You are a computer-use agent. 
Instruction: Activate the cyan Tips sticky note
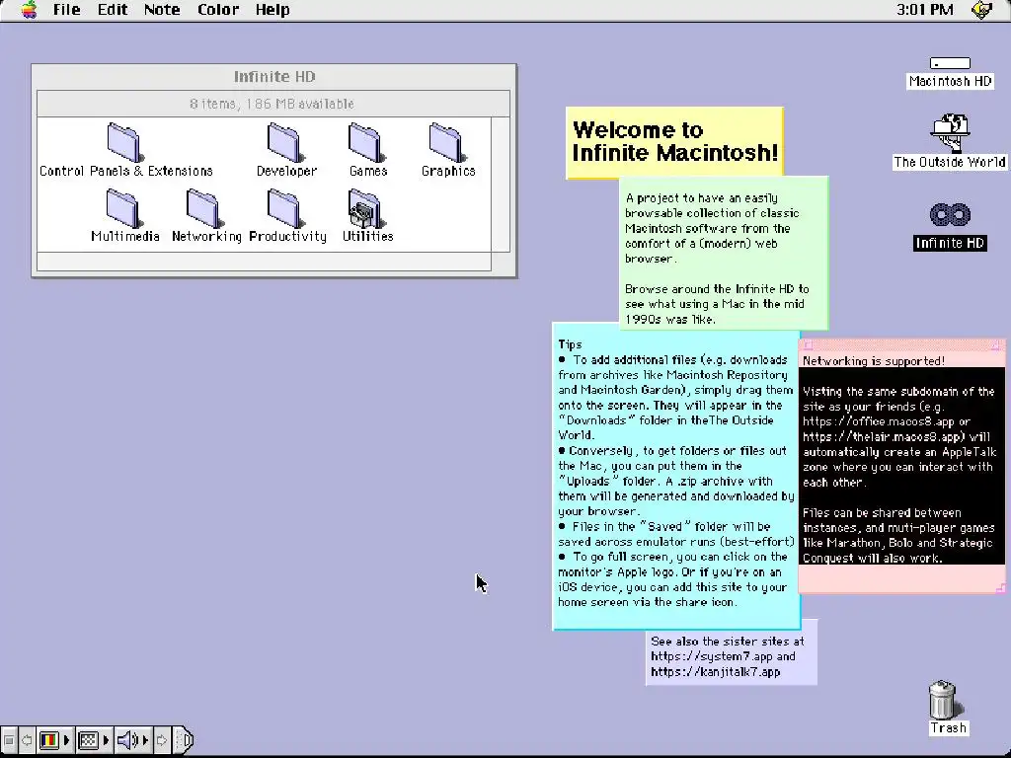click(x=675, y=477)
